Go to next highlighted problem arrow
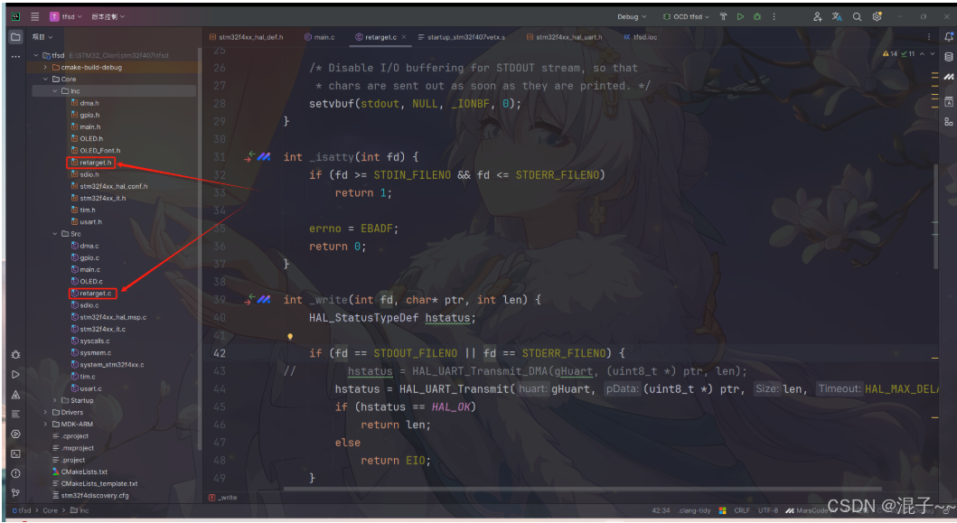957x523 pixels. (x=932, y=53)
